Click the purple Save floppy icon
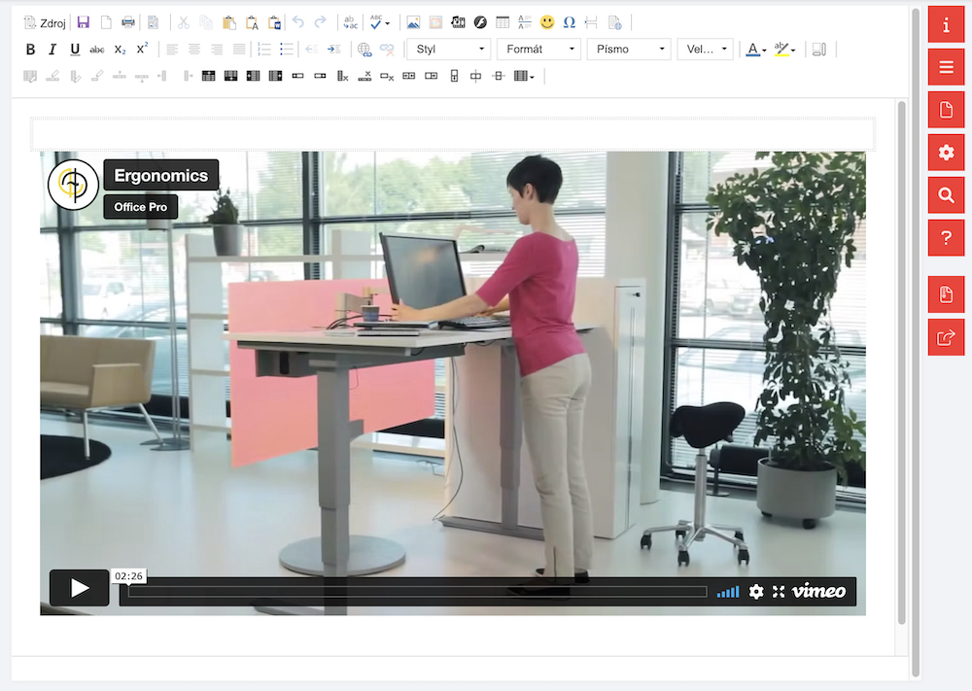The width and height of the screenshot is (972, 691). tap(83, 23)
